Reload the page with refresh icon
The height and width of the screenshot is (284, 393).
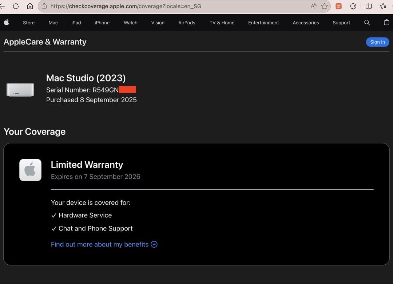click(16, 6)
